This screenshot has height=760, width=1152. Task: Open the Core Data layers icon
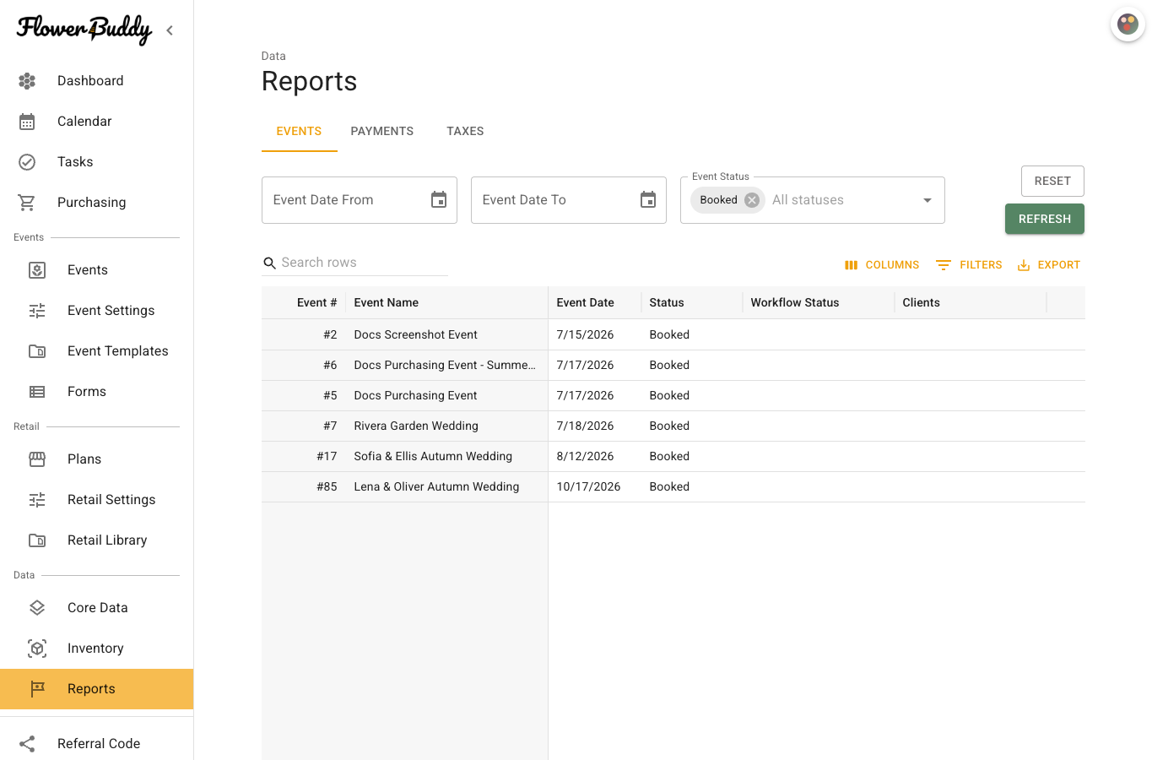[x=37, y=608]
